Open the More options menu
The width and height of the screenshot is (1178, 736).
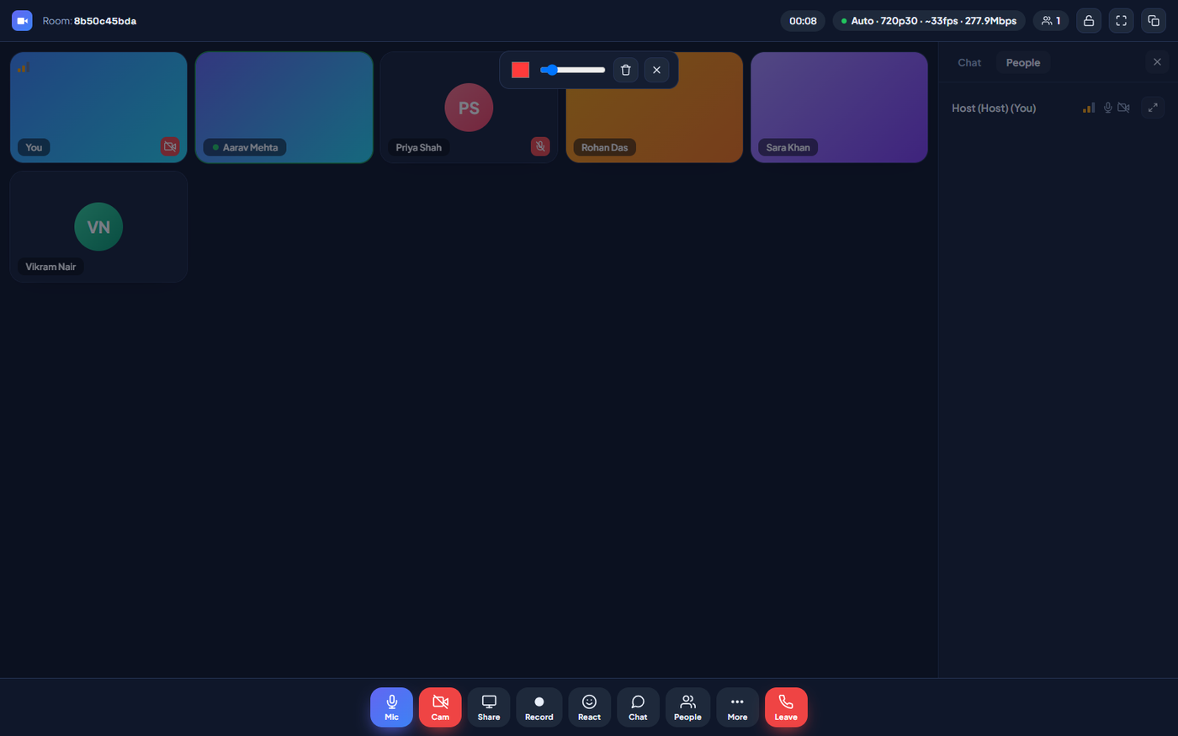click(x=737, y=707)
